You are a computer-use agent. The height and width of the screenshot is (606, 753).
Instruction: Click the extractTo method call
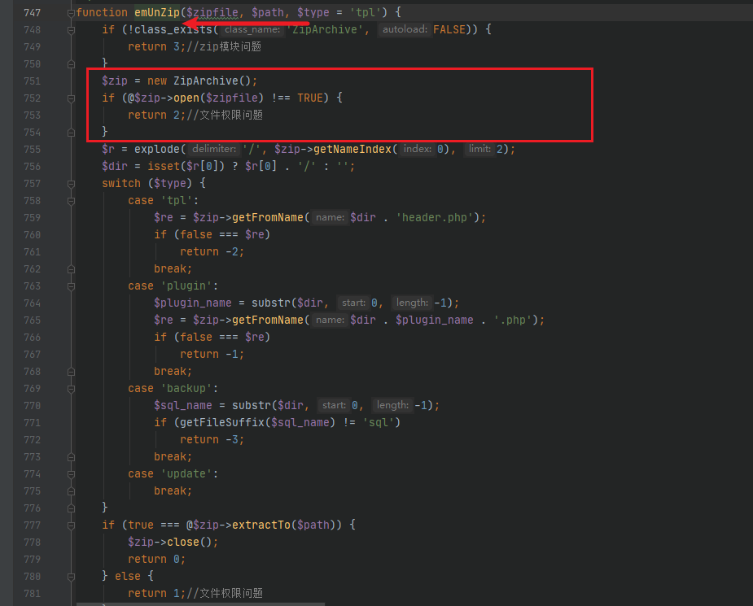pyautogui.click(x=261, y=525)
